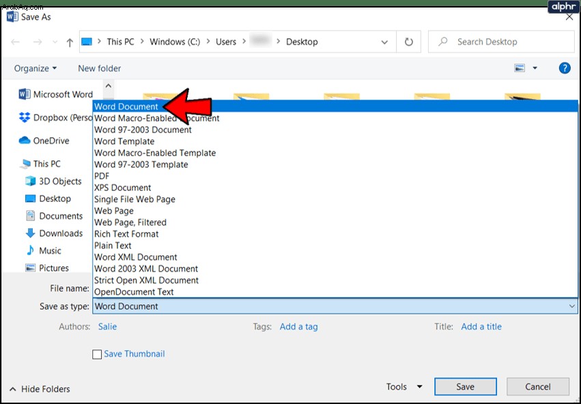
Task: Change view using the view icon
Action: tap(520, 68)
